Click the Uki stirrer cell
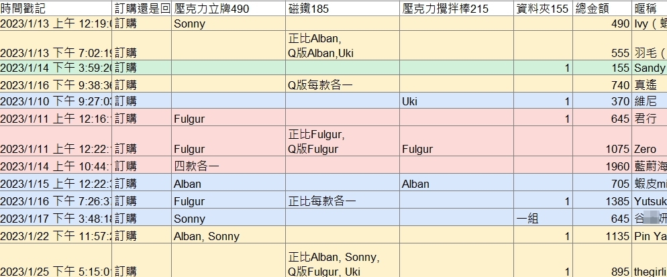 456,101
